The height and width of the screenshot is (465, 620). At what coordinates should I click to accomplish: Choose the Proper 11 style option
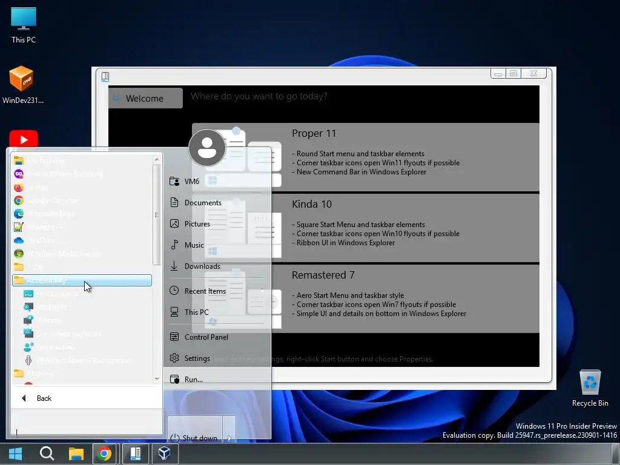365,157
